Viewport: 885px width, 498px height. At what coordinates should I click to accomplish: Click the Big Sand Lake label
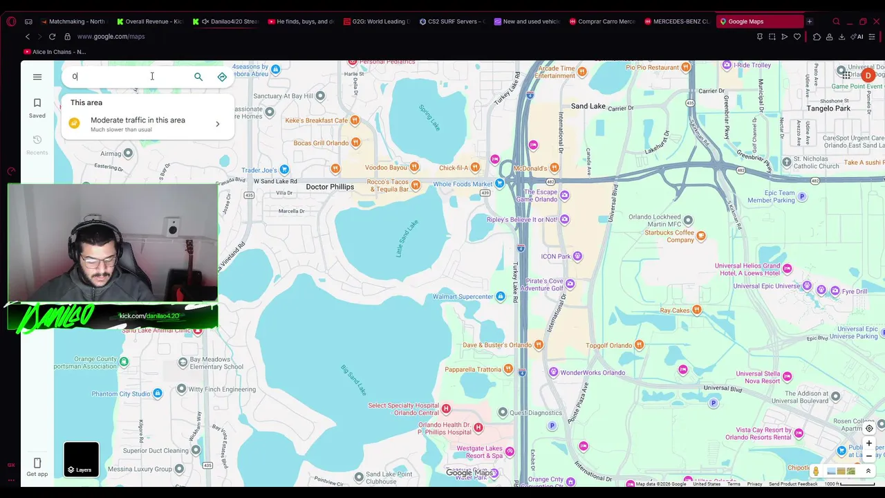tap(354, 380)
